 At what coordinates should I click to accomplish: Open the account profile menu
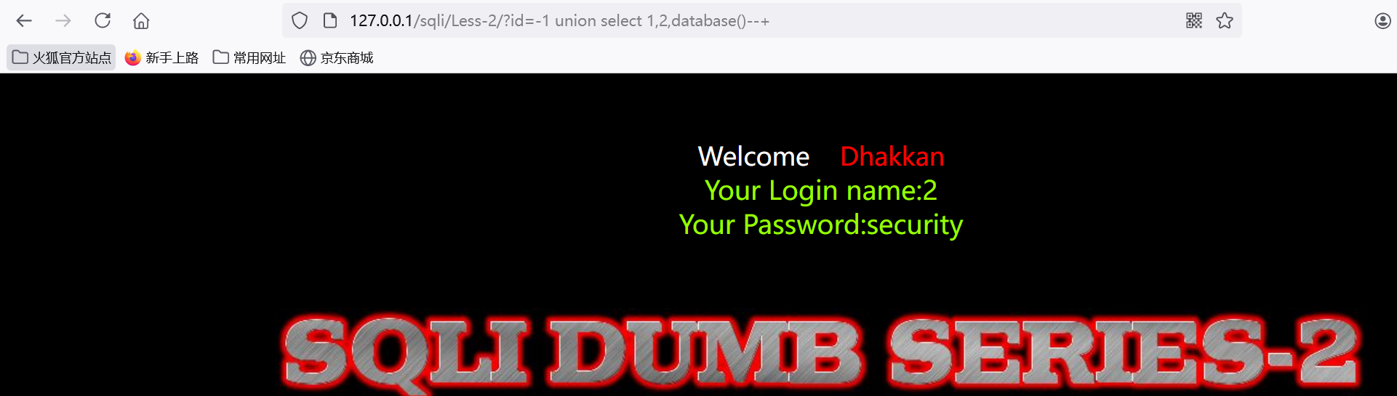point(1382,20)
